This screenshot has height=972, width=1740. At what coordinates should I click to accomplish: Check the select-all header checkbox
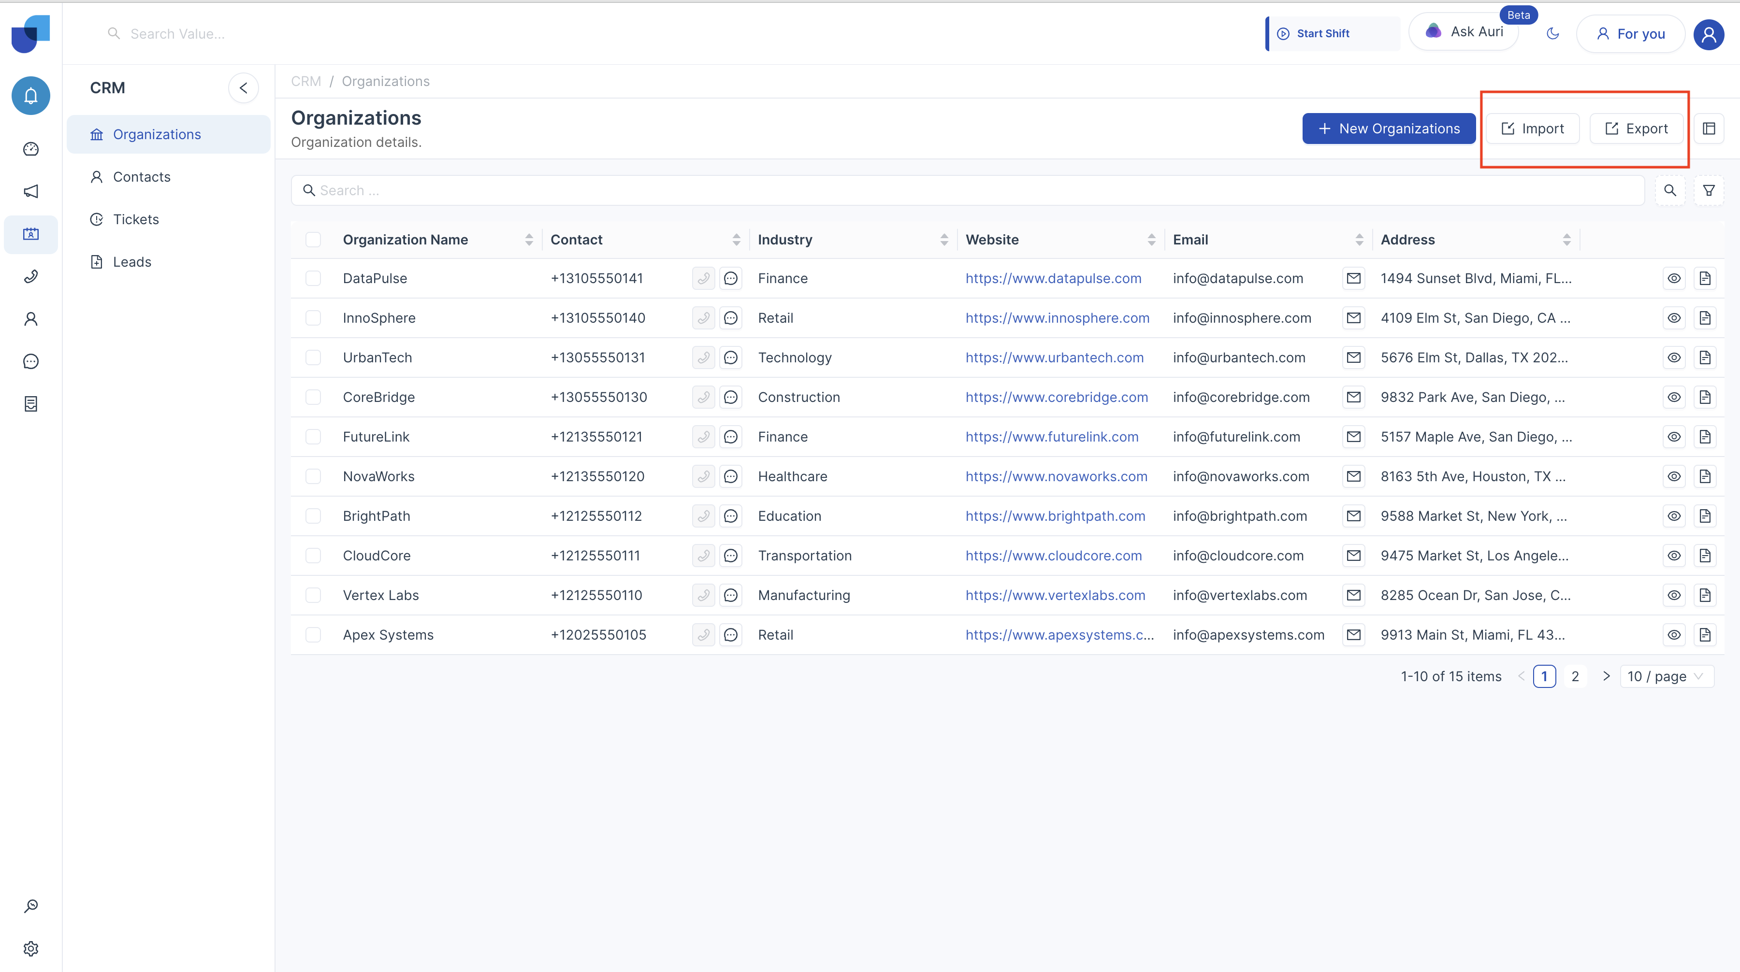(x=313, y=240)
